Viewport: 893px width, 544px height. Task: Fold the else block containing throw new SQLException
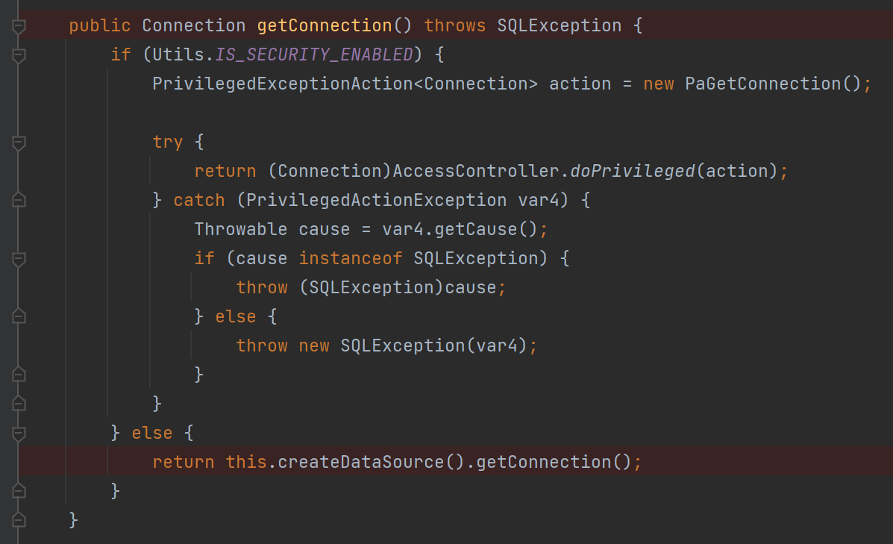(19, 316)
